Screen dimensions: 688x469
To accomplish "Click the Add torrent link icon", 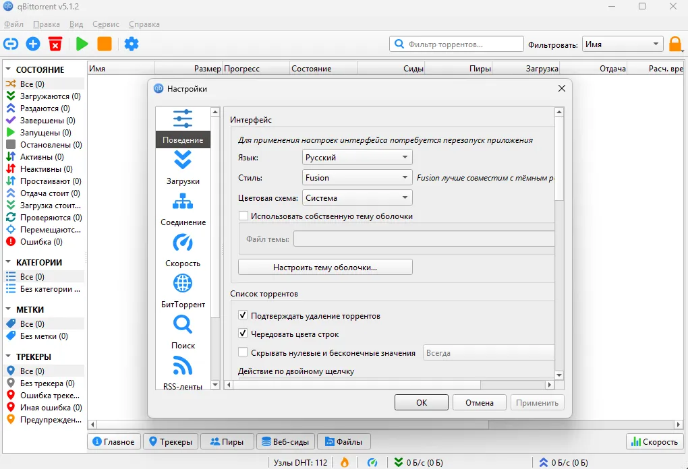I will pos(11,44).
